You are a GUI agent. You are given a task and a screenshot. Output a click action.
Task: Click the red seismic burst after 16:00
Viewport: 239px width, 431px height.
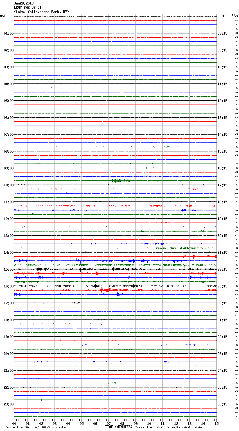(x=107, y=290)
